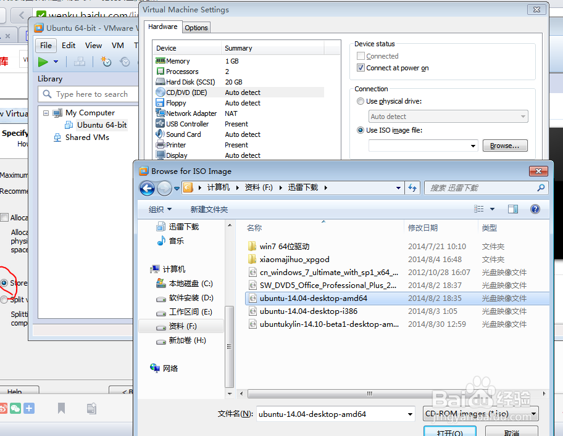Click the take snapshot clock icon in VMware toolbar
Viewport: 563px width, 436px height.
(x=106, y=62)
